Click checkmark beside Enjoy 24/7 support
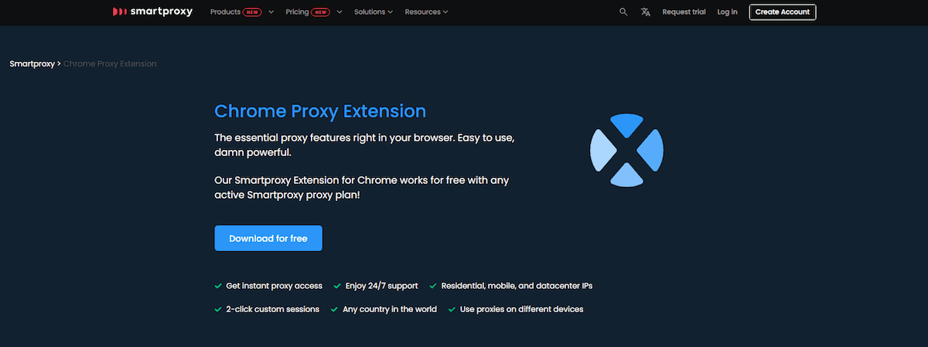The width and height of the screenshot is (928, 347). (337, 286)
